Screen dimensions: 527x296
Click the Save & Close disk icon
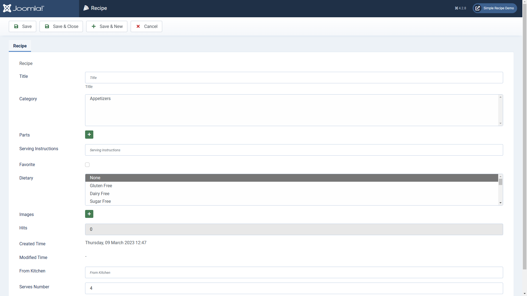coord(47,27)
